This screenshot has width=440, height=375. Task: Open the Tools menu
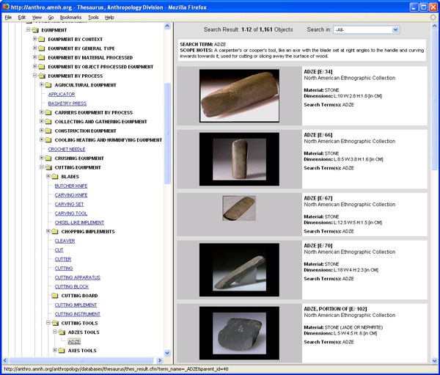coord(93,17)
